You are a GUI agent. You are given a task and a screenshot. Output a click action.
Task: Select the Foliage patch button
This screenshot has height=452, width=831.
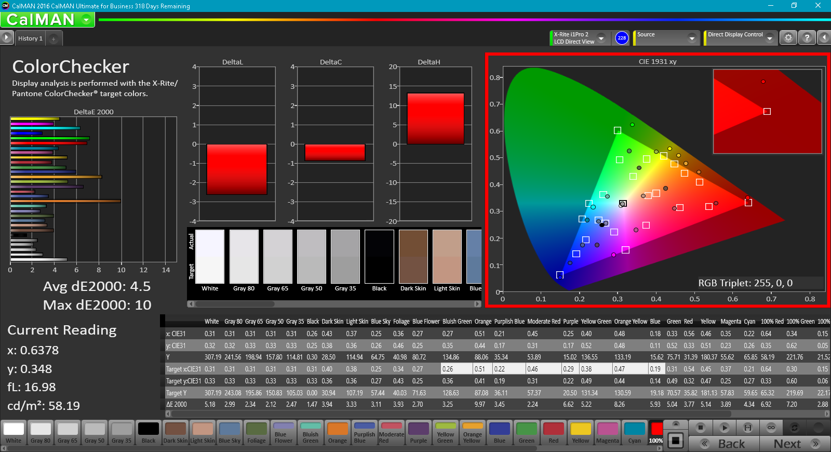[x=257, y=432]
